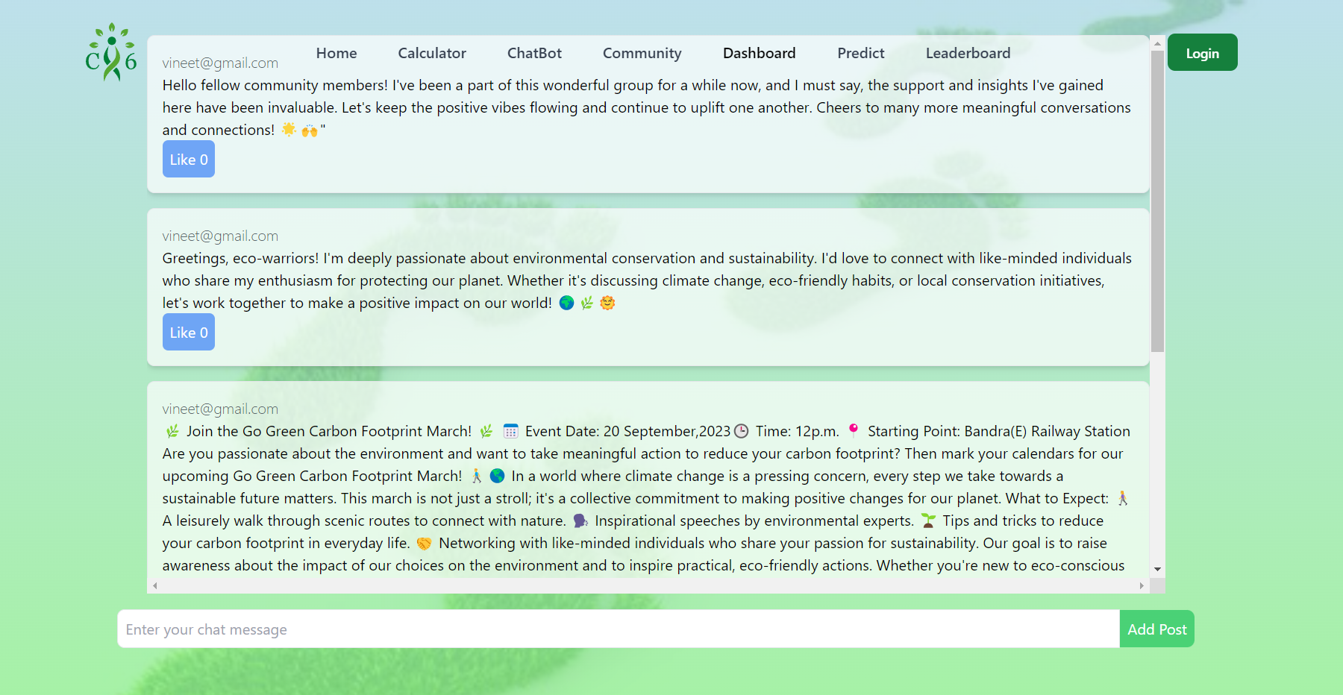The width and height of the screenshot is (1343, 695).
Task: Click the horizontal scrollbar right arrow
Action: tap(1142, 585)
